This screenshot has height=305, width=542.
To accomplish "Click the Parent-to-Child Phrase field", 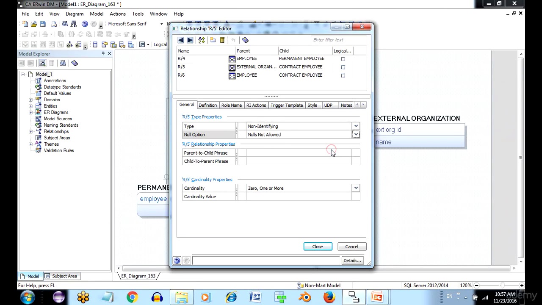I will [299, 153].
